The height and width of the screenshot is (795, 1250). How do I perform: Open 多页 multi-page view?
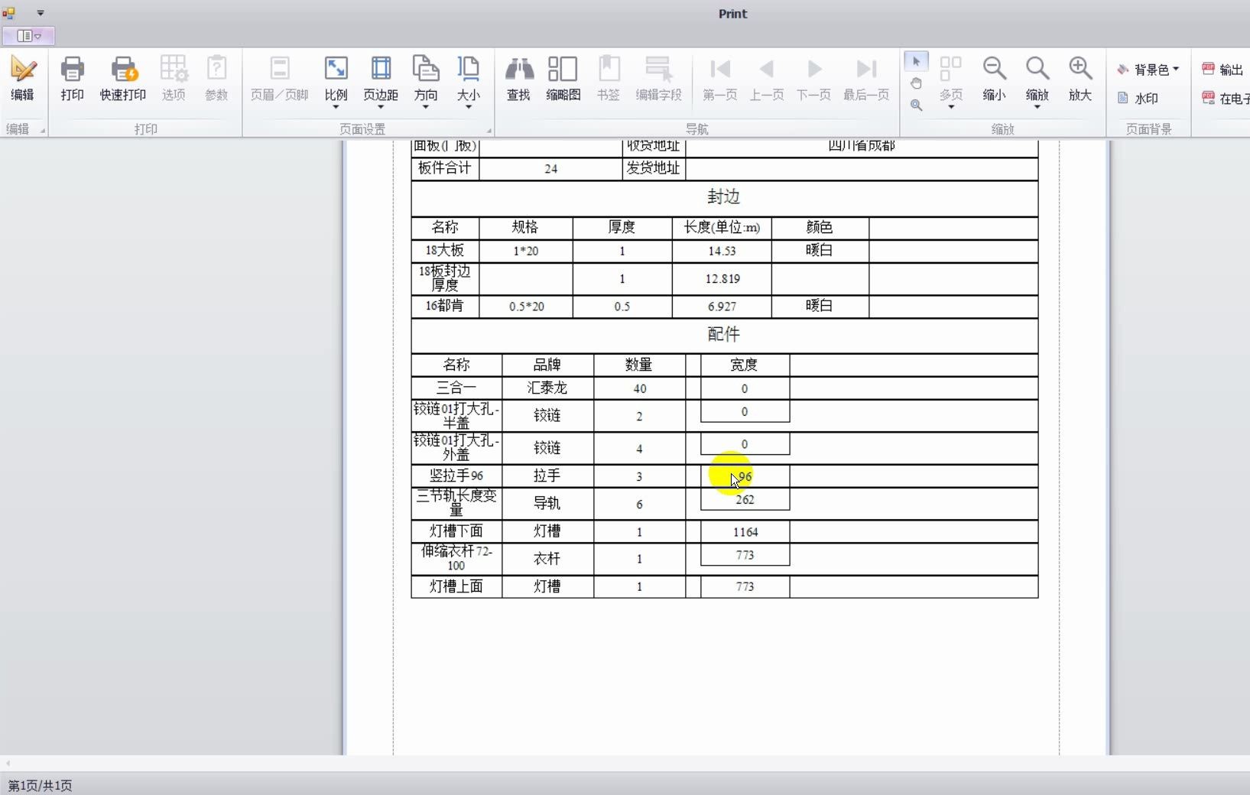coord(950,81)
